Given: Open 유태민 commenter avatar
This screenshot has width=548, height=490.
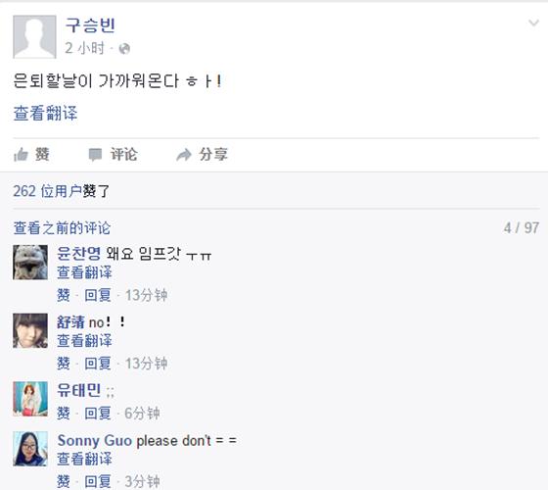Looking at the screenshot, I should click(30, 399).
